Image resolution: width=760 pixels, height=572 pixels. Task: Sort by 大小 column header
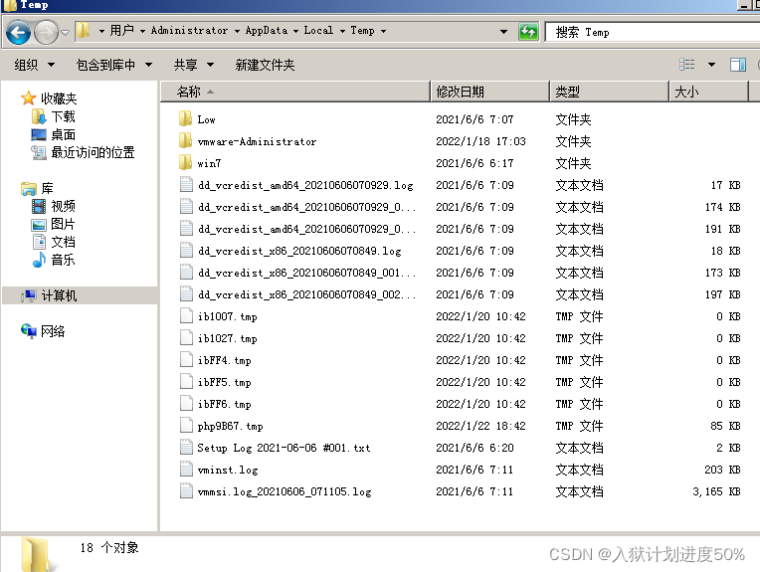point(709,92)
